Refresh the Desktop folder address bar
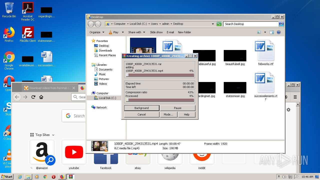320x180 pixels. click(219, 24)
